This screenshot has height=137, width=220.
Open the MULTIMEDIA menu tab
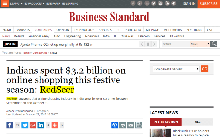(172, 30)
